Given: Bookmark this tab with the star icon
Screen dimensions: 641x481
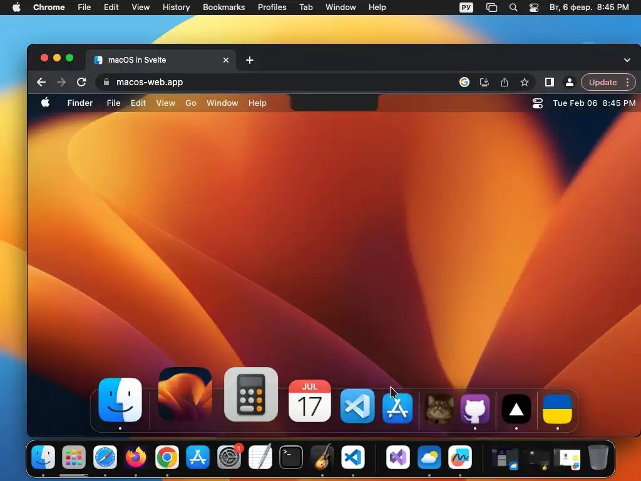Looking at the screenshot, I should 525,82.
